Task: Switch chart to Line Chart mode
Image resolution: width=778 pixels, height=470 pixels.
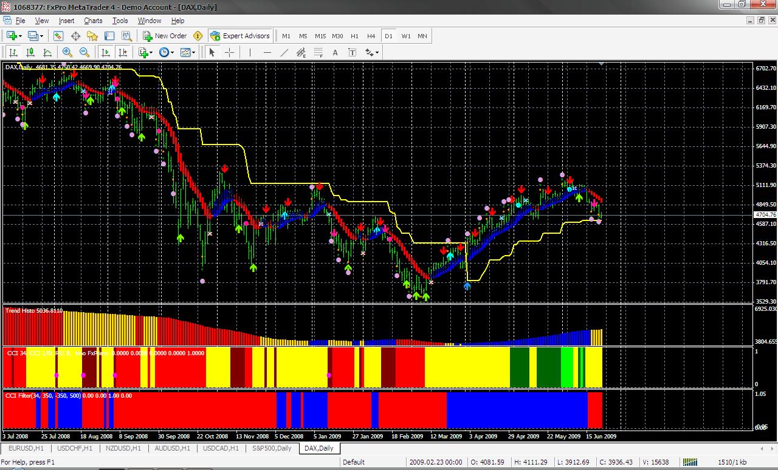Action: (x=47, y=53)
